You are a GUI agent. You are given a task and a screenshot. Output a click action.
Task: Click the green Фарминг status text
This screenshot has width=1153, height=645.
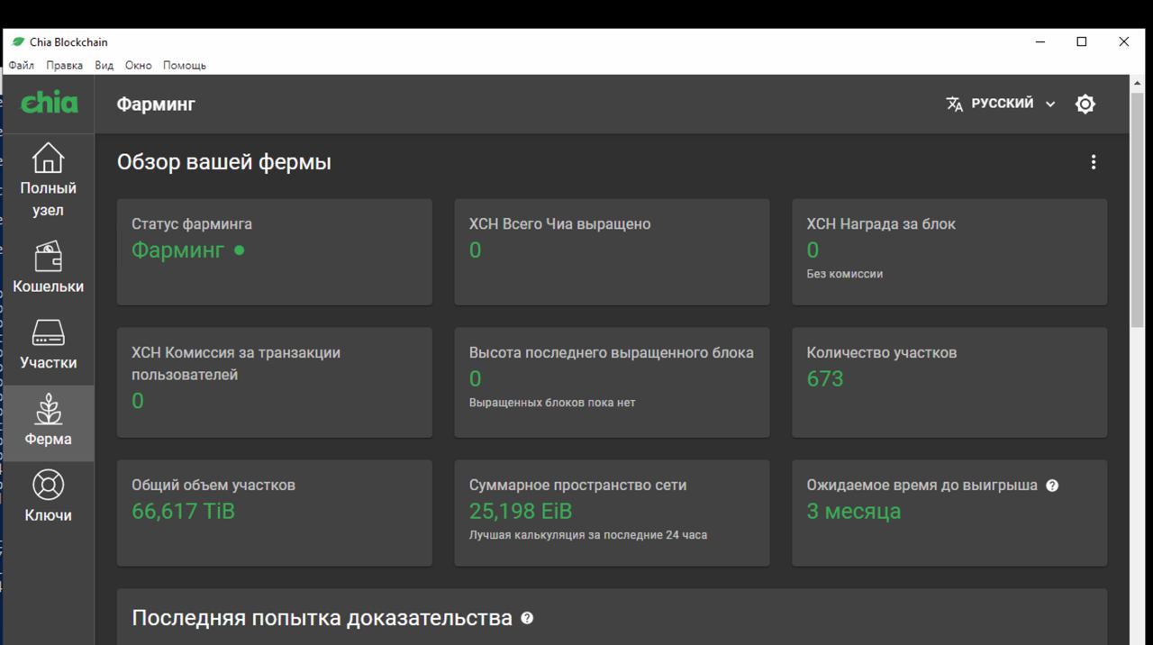178,250
